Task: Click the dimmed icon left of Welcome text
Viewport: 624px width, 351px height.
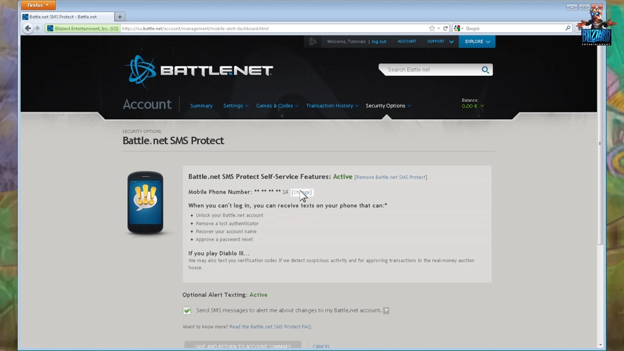Action: (x=312, y=41)
